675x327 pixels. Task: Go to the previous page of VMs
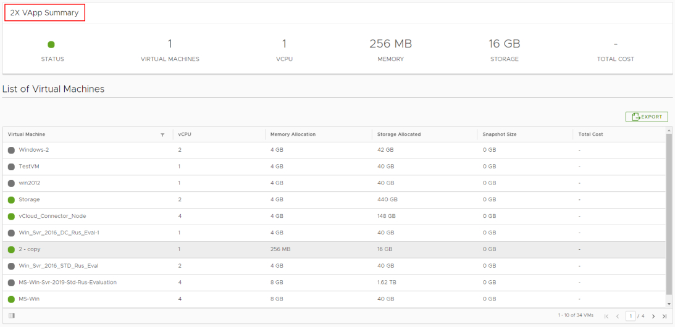617,317
